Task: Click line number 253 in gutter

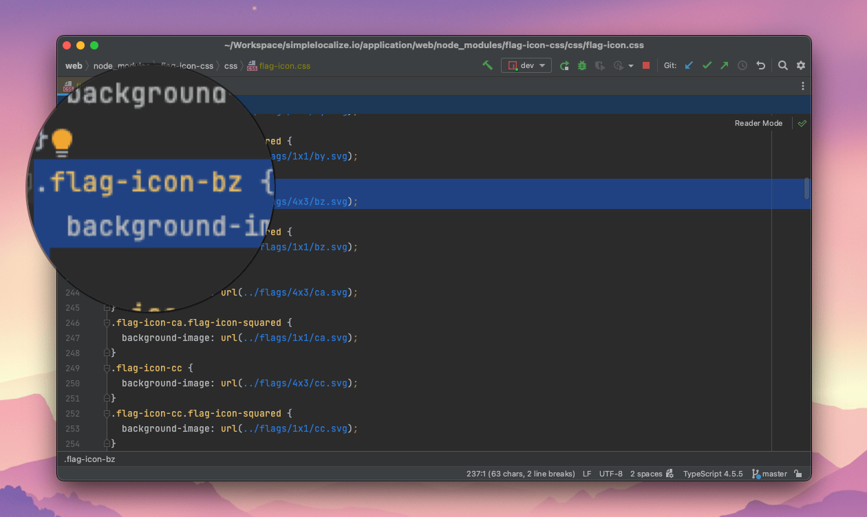Action: tap(72, 428)
